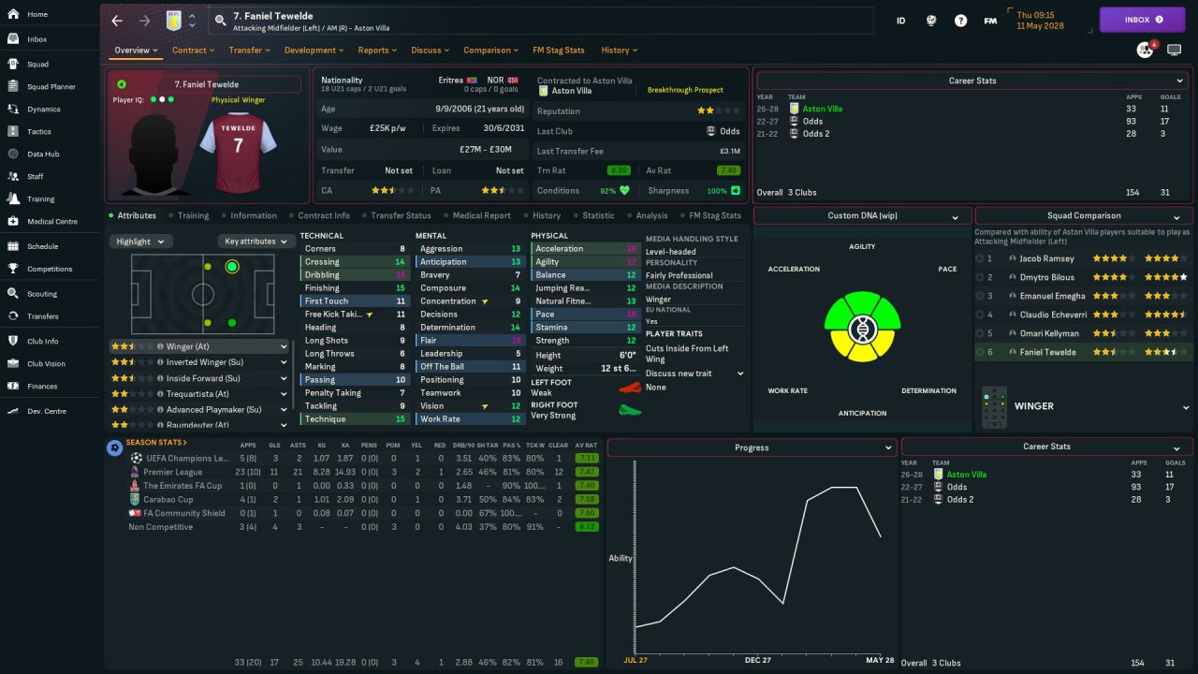Select Jacob Ramsey comparison radio
1198x674 pixels.
coord(980,258)
